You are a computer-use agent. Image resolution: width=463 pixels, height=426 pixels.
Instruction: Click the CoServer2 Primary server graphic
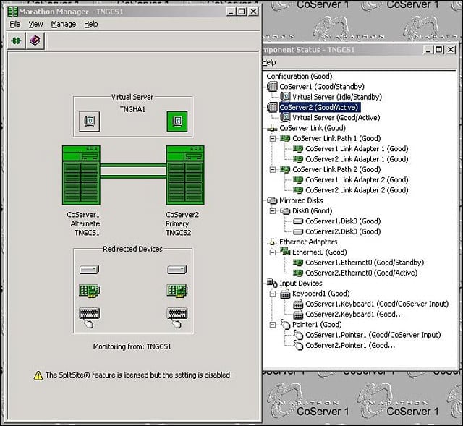(185, 175)
